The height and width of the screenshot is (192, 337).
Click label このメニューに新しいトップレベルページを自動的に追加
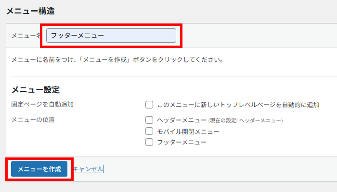coord(238,105)
